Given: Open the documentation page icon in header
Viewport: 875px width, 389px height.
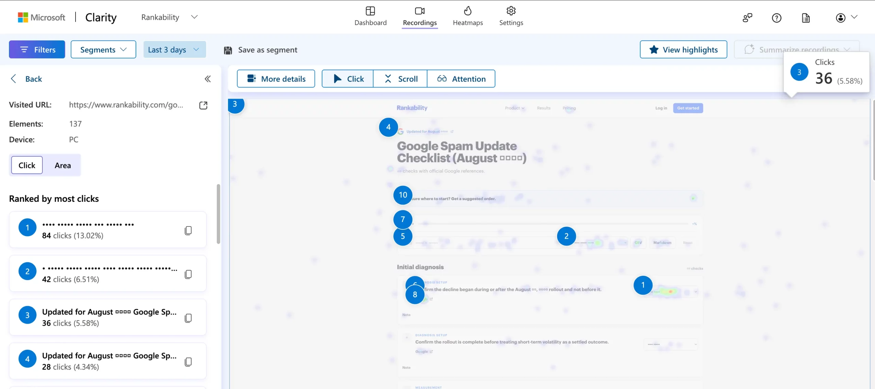Looking at the screenshot, I should [806, 18].
